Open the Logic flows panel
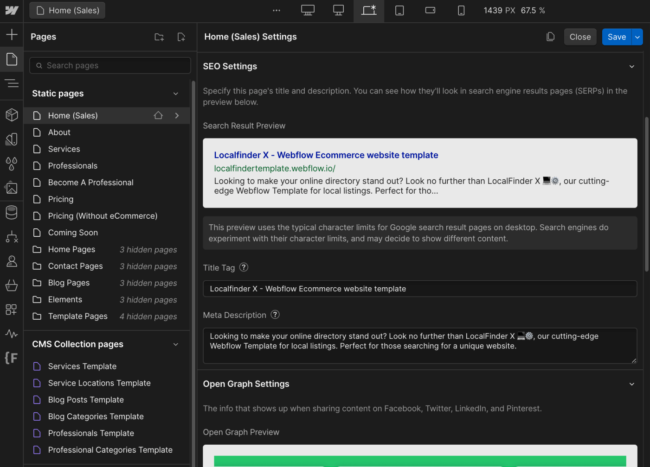Screen dimensions: 650x467 tap(12, 237)
